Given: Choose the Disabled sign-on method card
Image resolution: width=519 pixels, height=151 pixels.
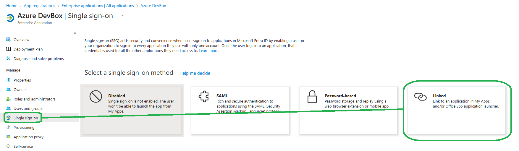Looking at the screenshot, I should 132,111.
